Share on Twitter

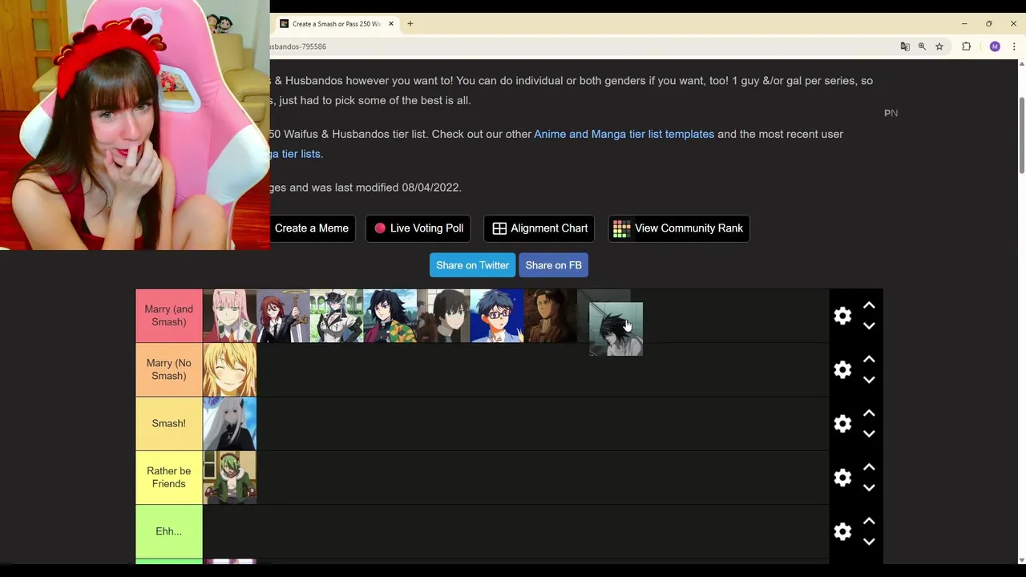tap(472, 265)
